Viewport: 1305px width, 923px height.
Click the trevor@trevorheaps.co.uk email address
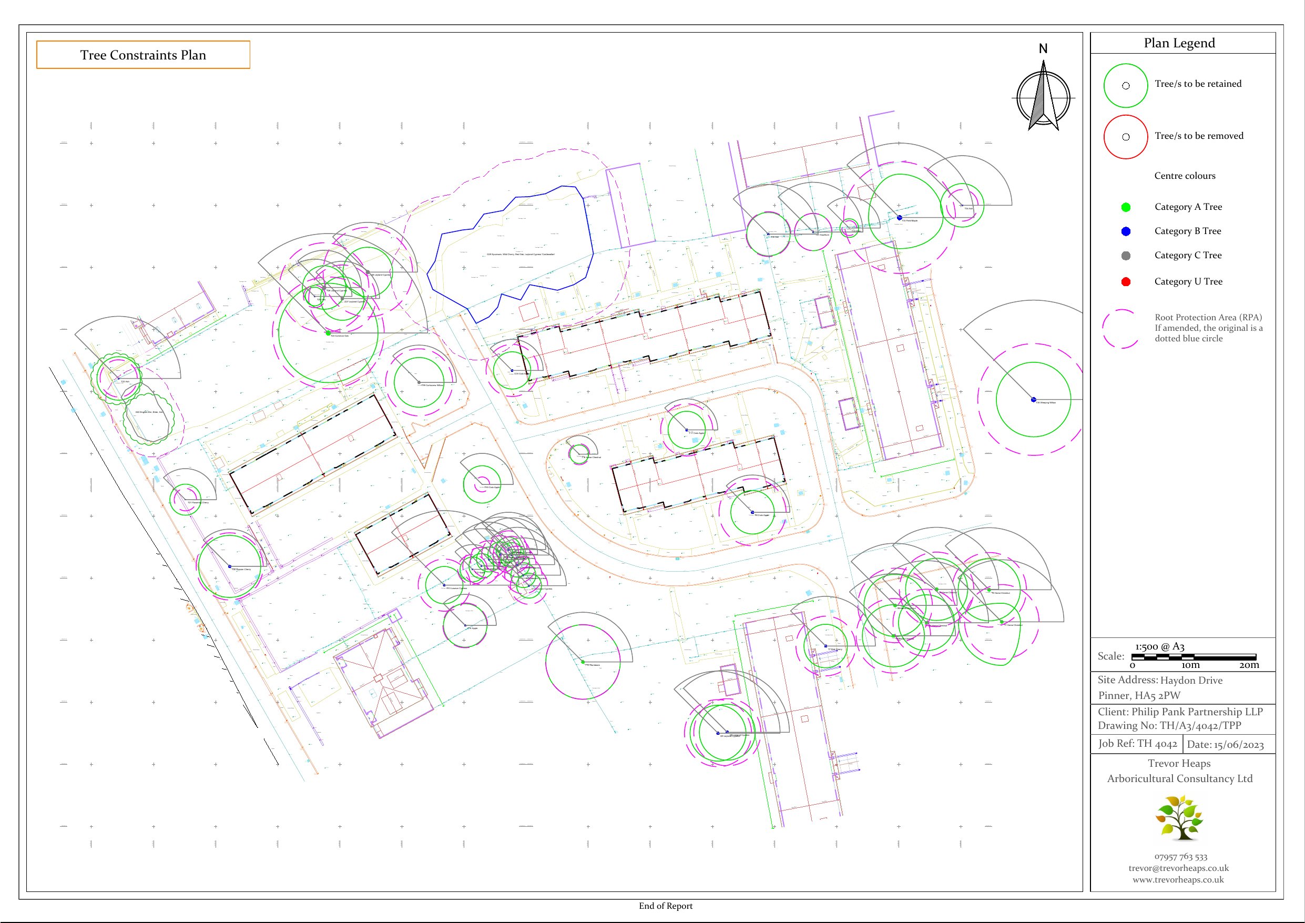pos(1178,868)
